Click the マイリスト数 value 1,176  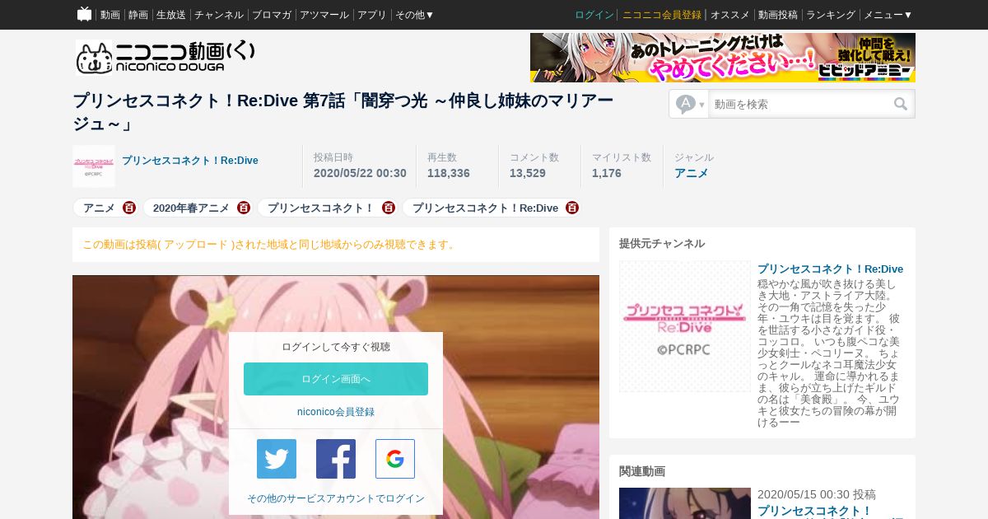pos(607,173)
